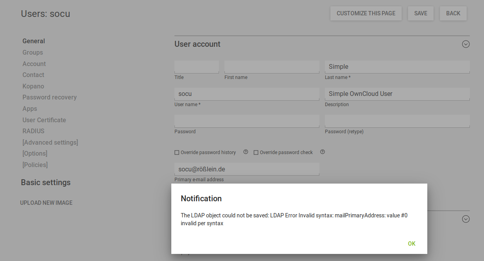This screenshot has width=484, height=261.
Task: Switch to the Account tab
Action: [34, 64]
